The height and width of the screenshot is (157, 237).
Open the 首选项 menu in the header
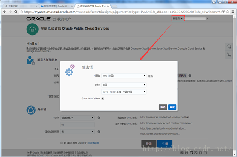[x=178, y=18]
